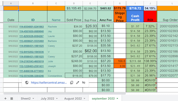Select the name cell Constantinos

pos(56,75)
